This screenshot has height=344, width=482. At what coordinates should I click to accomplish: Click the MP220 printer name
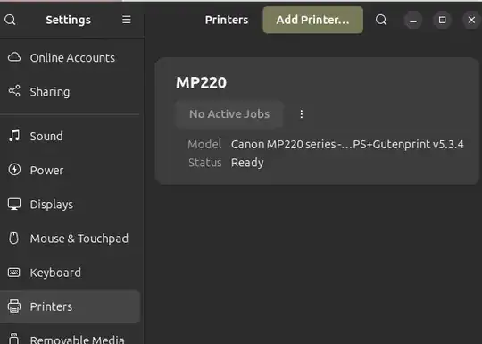click(x=201, y=82)
